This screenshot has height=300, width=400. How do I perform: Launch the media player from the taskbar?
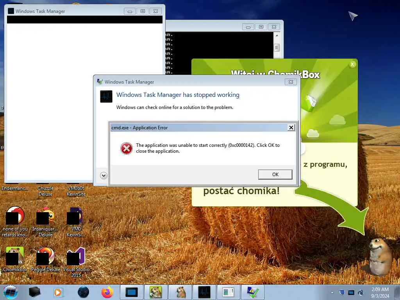click(x=58, y=292)
